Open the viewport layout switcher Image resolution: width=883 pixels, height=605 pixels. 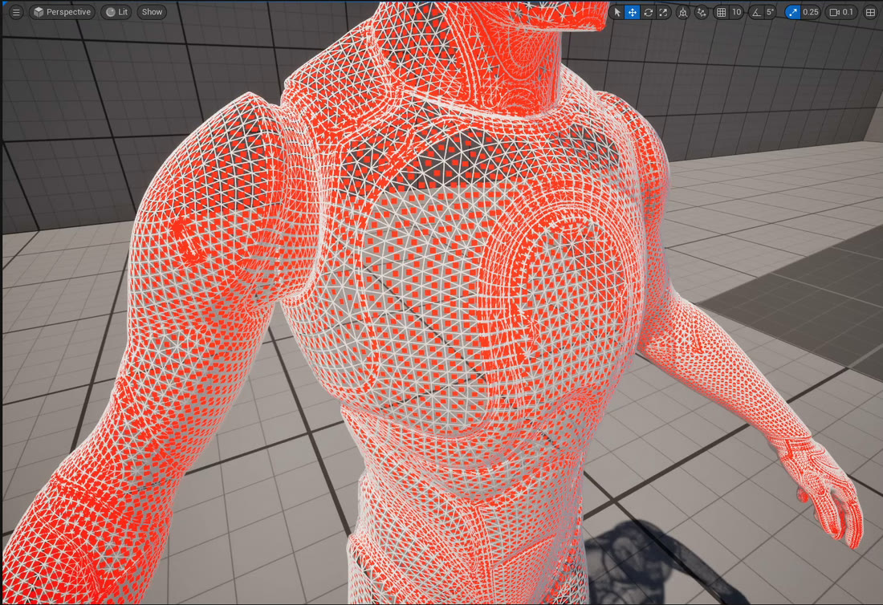pos(870,12)
